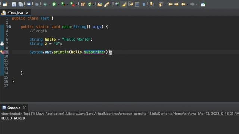This screenshot has height=134, width=239.
Task: Toggle Skip All Breakpoints icon
Action: click(37, 4)
